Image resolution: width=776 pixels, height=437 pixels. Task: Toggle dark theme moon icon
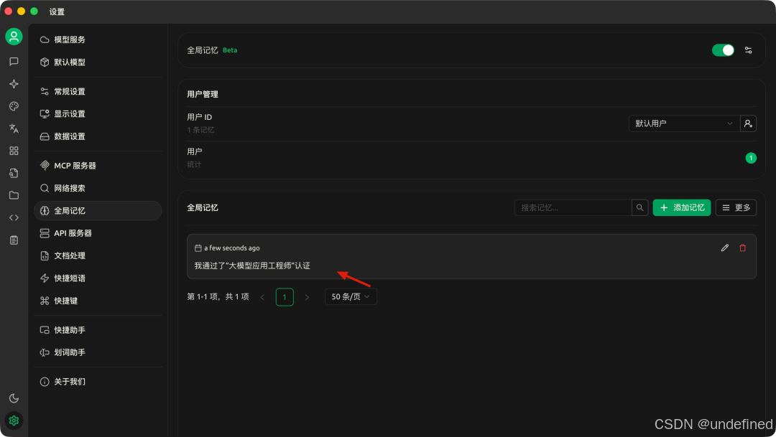(14, 398)
